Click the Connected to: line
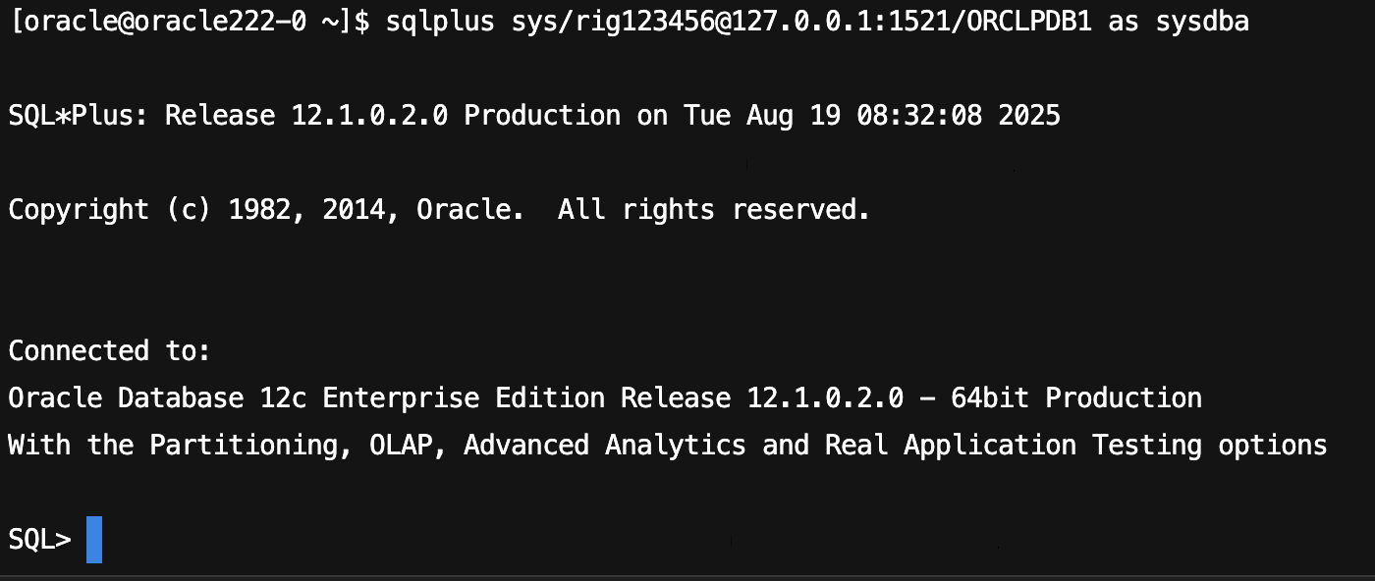This screenshot has height=581, width=1375. (x=110, y=351)
